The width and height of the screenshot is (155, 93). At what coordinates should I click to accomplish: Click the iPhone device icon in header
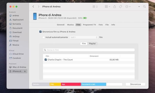coord(35,16)
